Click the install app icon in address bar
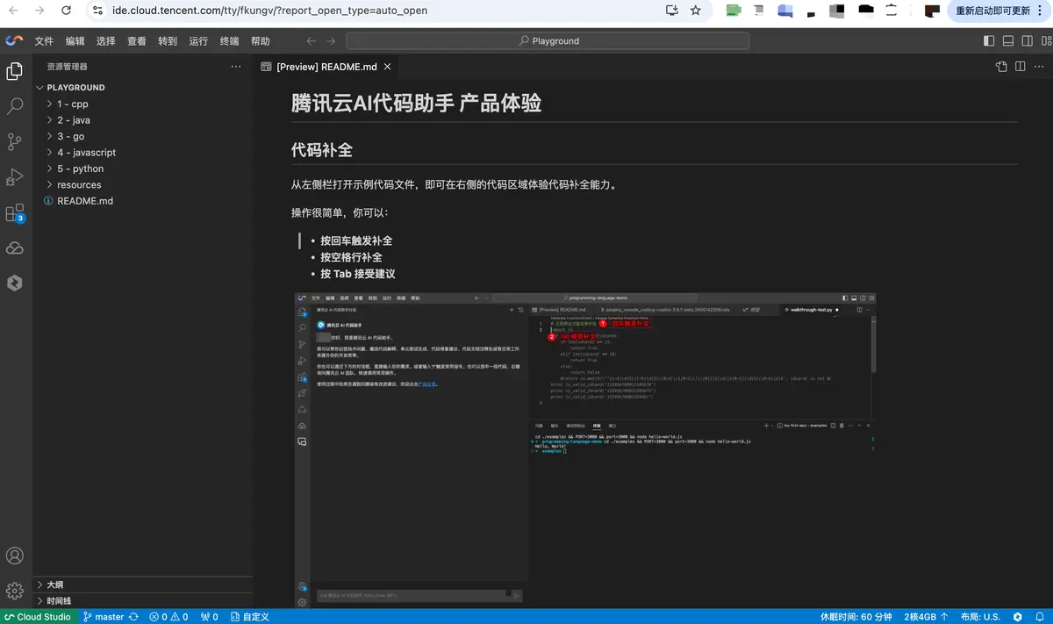The width and height of the screenshot is (1053, 624). (x=672, y=11)
